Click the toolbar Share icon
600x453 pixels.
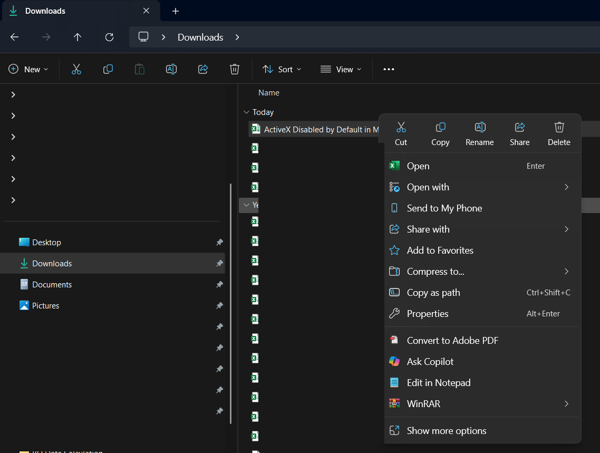tap(203, 69)
